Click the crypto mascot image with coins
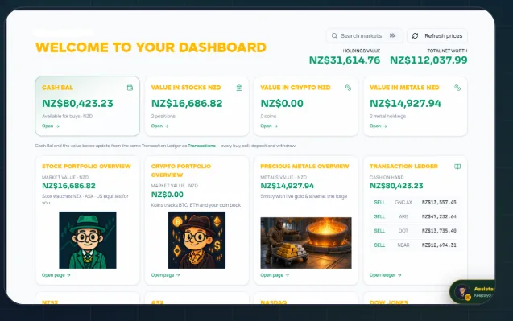 pos(197,240)
